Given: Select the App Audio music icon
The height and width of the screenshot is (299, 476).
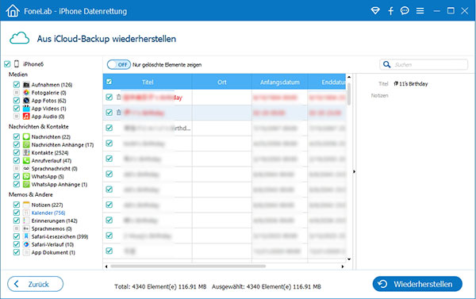Looking at the screenshot, I should pos(26,117).
